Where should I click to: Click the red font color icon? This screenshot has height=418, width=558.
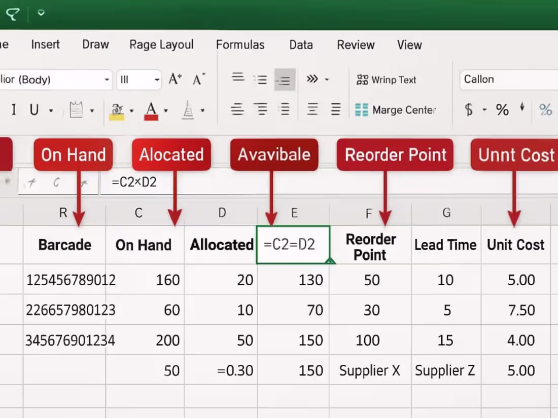[x=151, y=111]
